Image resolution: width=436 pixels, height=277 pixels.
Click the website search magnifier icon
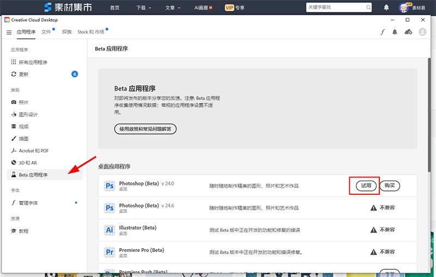(x=368, y=8)
